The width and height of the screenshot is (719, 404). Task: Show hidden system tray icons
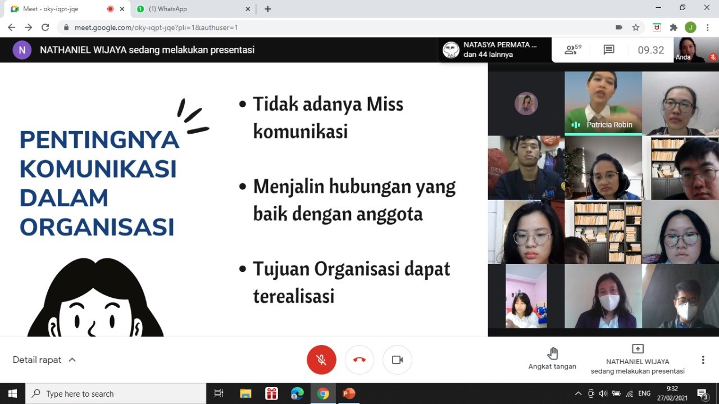[578, 393]
